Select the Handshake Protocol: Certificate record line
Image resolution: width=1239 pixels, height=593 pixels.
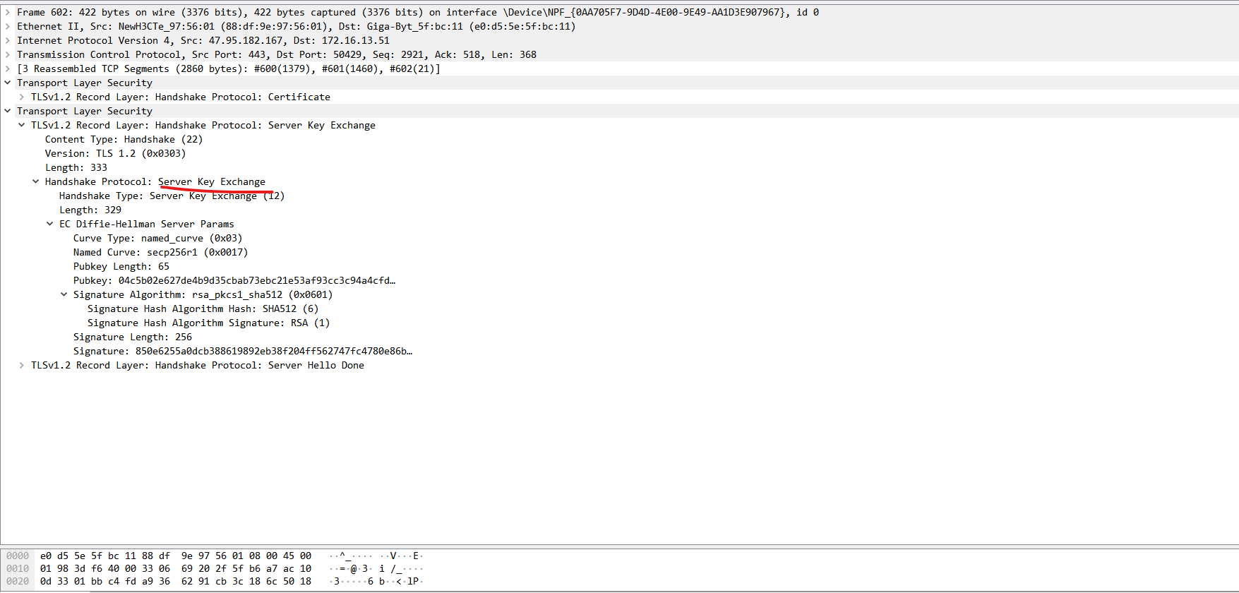(x=181, y=97)
